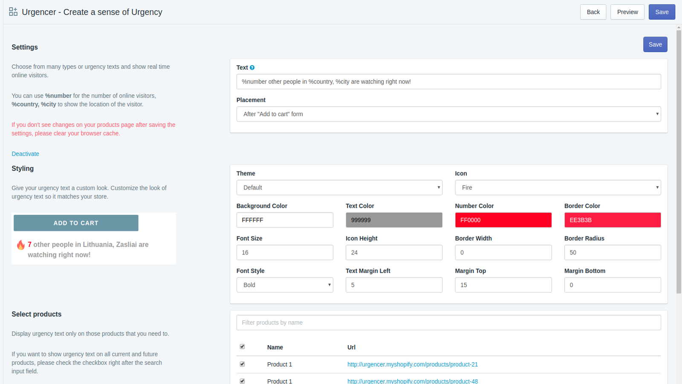Click the Deactivate link
682x384 pixels.
point(25,154)
